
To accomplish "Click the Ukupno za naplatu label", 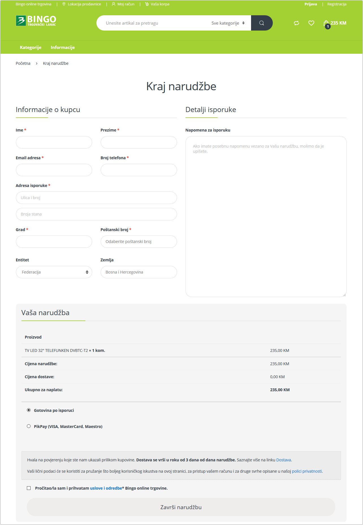I will pos(44,390).
